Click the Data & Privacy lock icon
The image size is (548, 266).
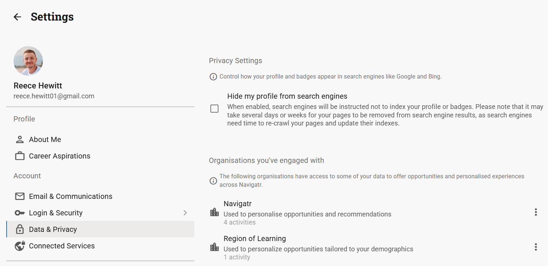[x=20, y=229]
